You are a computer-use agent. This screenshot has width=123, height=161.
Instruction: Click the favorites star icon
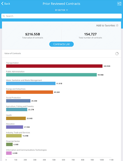click(x=117, y=25)
